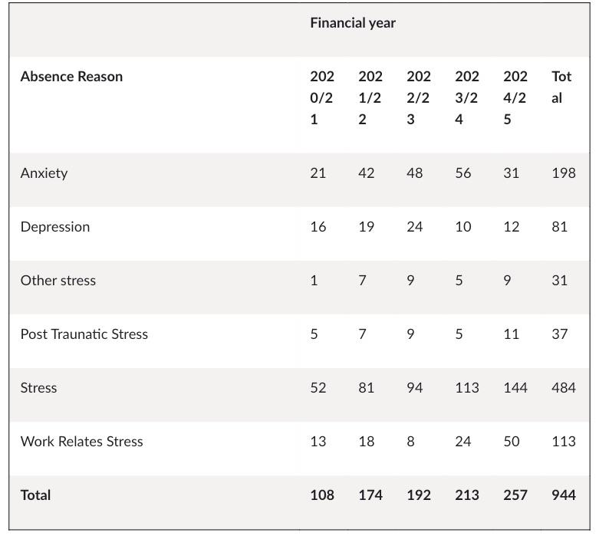Click grand total value 944
599x536 pixels.
[x=563, y=495]
